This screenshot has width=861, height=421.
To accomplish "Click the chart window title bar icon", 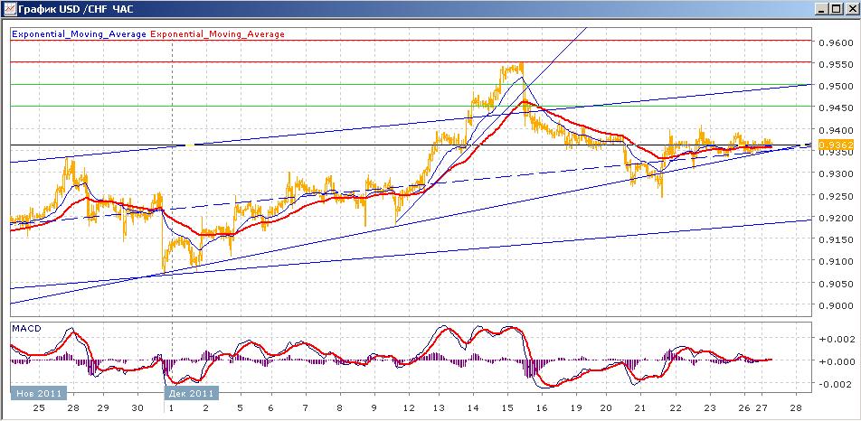I will 9,9.
